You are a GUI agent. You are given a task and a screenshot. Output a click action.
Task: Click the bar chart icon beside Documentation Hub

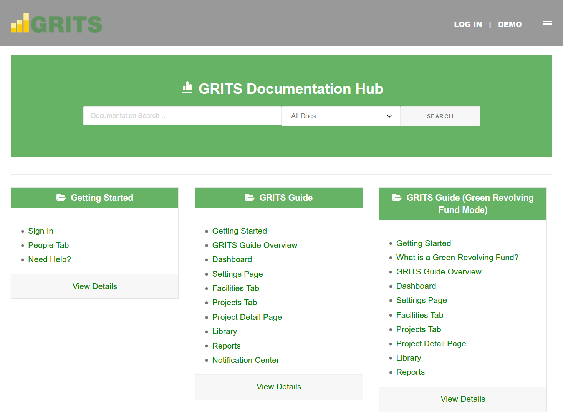(x=187, y=88)
